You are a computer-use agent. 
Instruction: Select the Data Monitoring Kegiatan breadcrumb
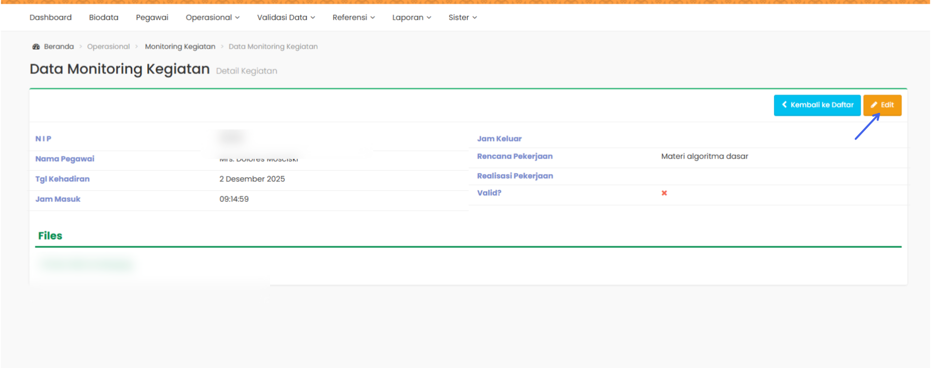click(x=273, y=47)
